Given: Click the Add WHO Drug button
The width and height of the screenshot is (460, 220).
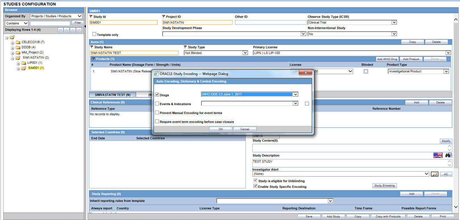Looking at the screenshot, I should tap(387, 59).
